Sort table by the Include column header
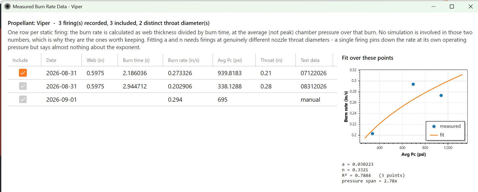The width and height of the screenshot is (478, 192). pyautogui.click(x=20, y=60)
